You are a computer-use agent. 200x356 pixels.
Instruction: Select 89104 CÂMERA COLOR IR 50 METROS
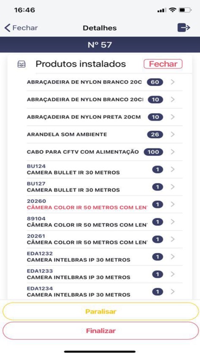click(105, 222)
